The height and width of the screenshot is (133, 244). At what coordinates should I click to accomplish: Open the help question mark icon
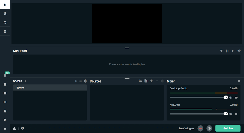pos(5,111)
